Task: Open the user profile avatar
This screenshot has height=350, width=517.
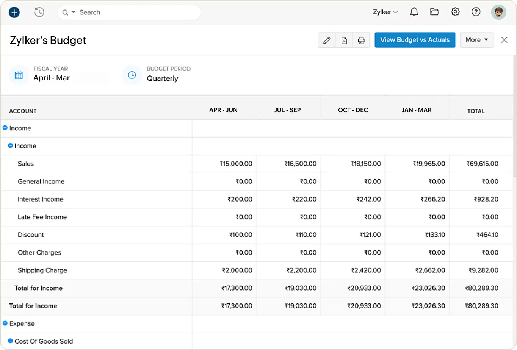Action: pos(498,12)
